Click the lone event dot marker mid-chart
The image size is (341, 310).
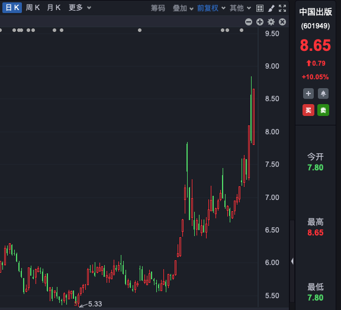(140, 30)
